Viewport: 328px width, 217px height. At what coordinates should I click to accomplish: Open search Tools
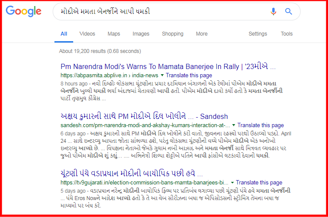pos(287,34)
